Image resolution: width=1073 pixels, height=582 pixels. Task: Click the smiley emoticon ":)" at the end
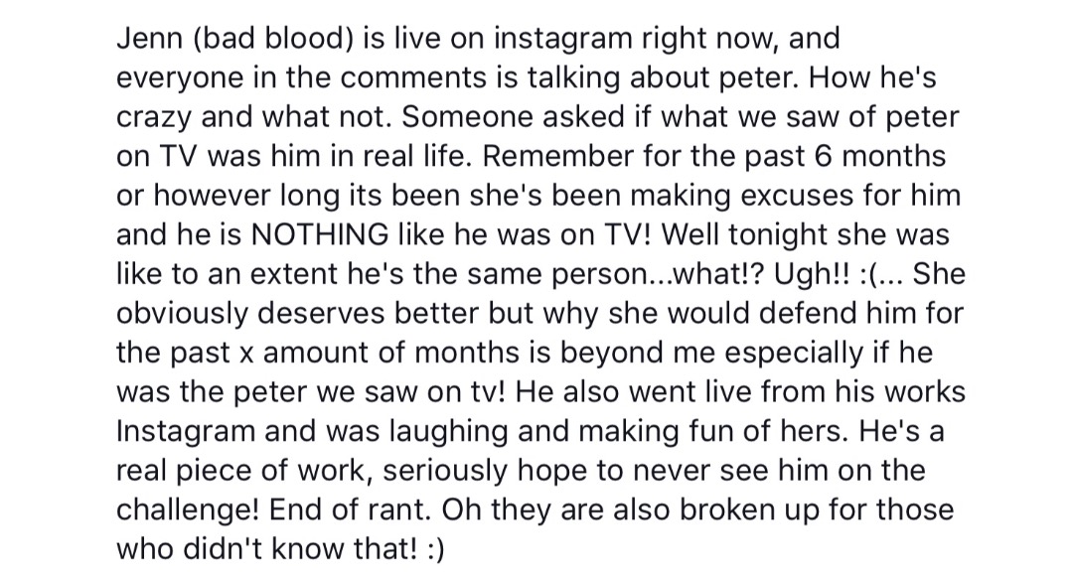tap(435, 550)
